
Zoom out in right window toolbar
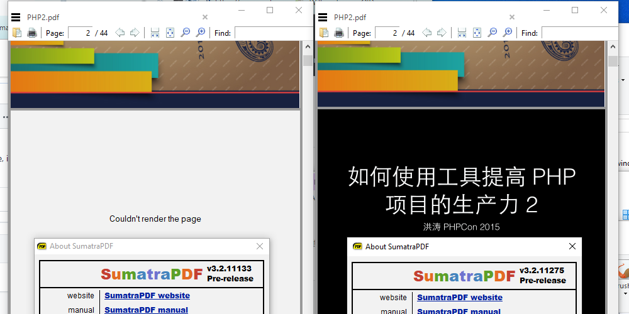coord(492,33)
